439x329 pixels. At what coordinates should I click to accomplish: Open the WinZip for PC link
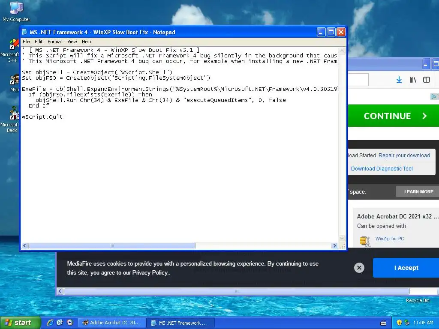click(389, 239)
